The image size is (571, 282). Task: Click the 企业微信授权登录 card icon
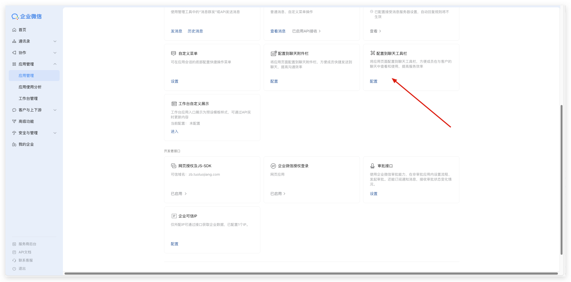coord(273,166)
